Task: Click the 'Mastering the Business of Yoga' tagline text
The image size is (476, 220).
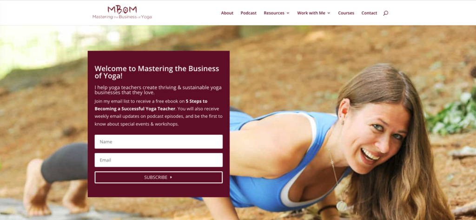Action: coord(122,17)
